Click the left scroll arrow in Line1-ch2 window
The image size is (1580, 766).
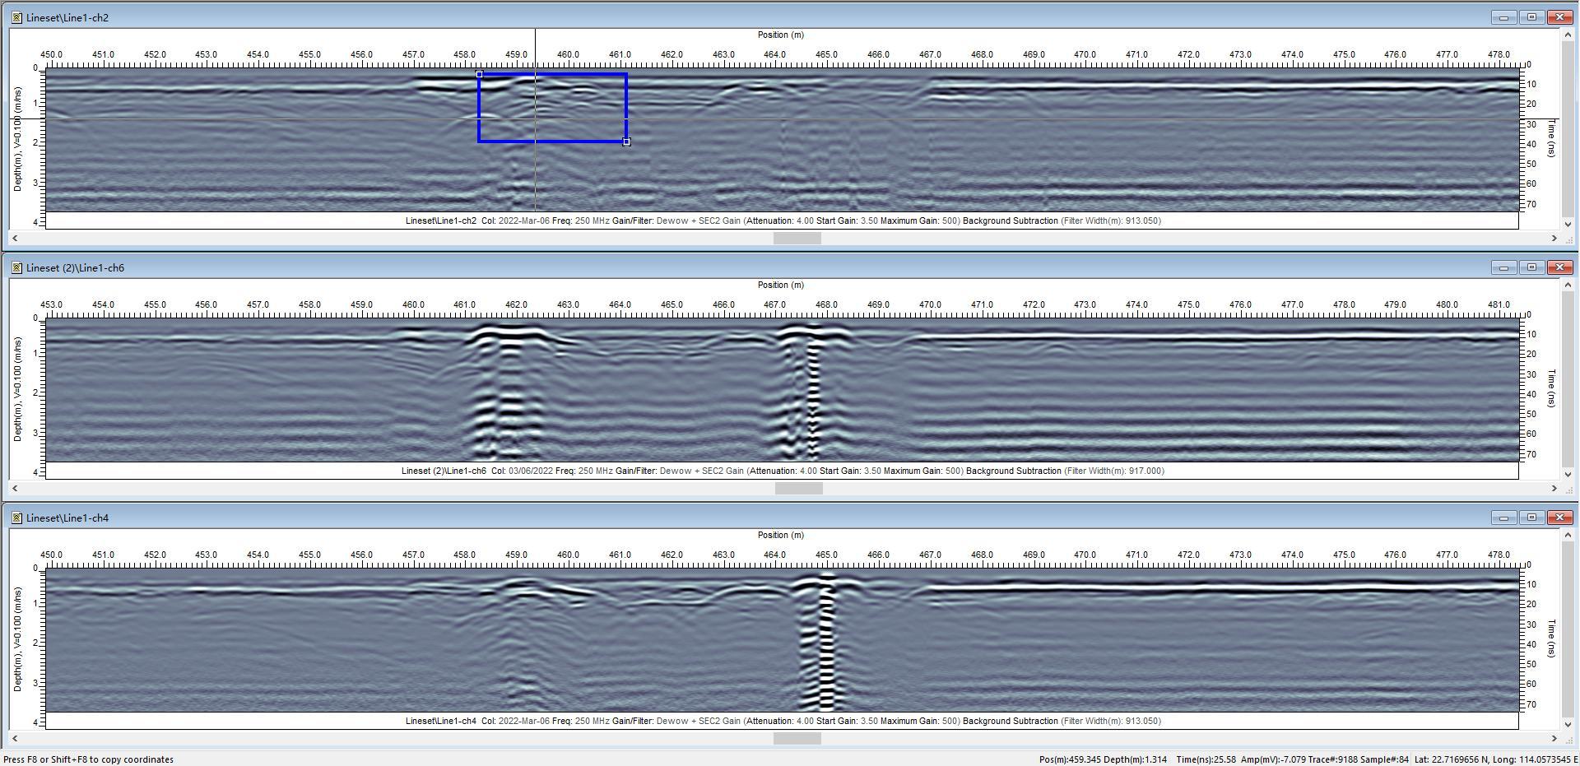click(16, 238)
